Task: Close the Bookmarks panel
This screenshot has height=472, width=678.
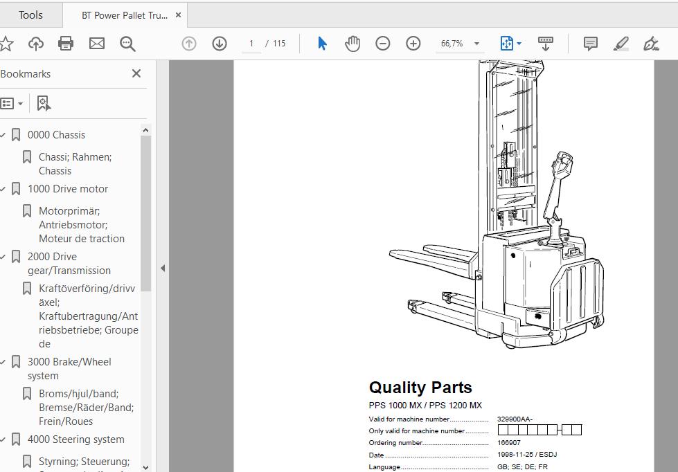Action: [136, 73]
